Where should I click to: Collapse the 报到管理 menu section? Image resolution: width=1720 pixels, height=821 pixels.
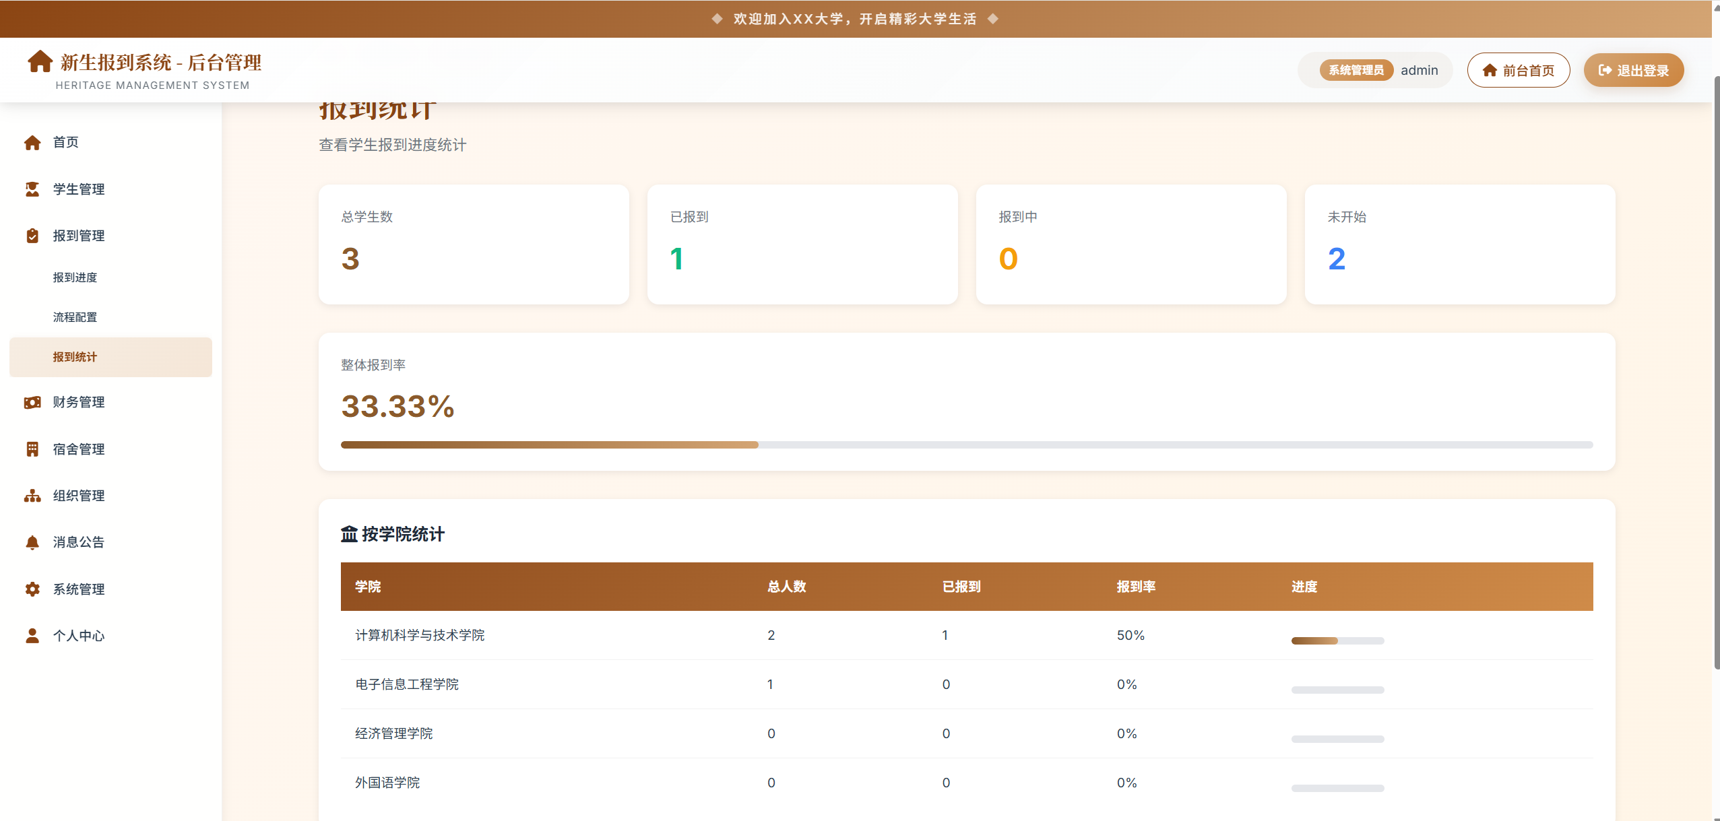point(79,236)
